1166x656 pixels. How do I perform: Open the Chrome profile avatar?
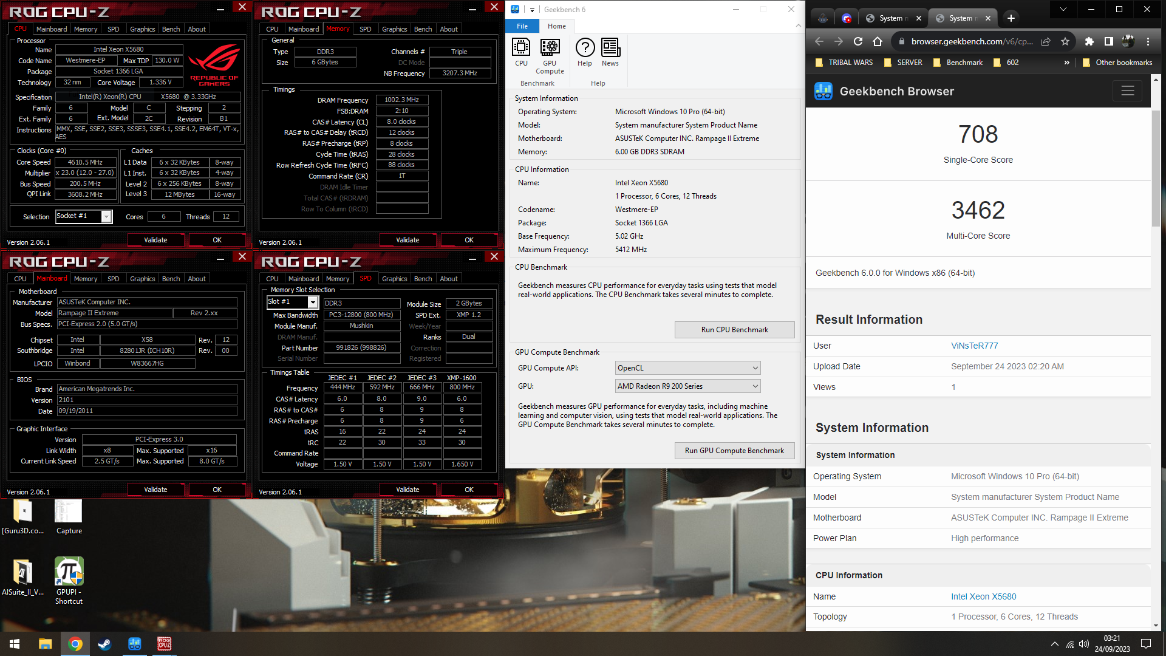[1128, 41]
